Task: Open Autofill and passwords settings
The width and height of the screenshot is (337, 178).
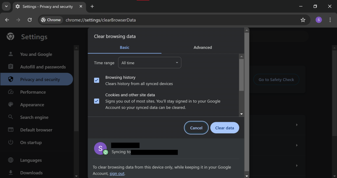Action: click(x=43, y=67)
